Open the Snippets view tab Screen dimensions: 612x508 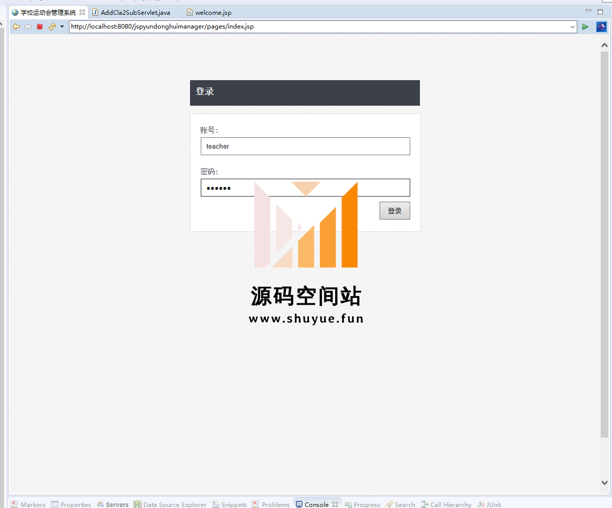tap(230, 504)
